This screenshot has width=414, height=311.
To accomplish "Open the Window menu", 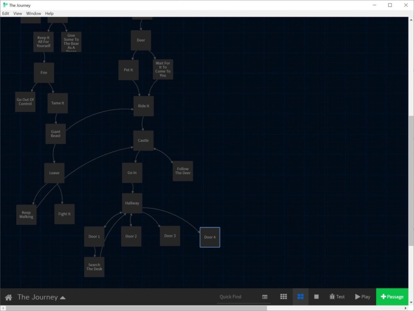I will click(x=34, y=13).
